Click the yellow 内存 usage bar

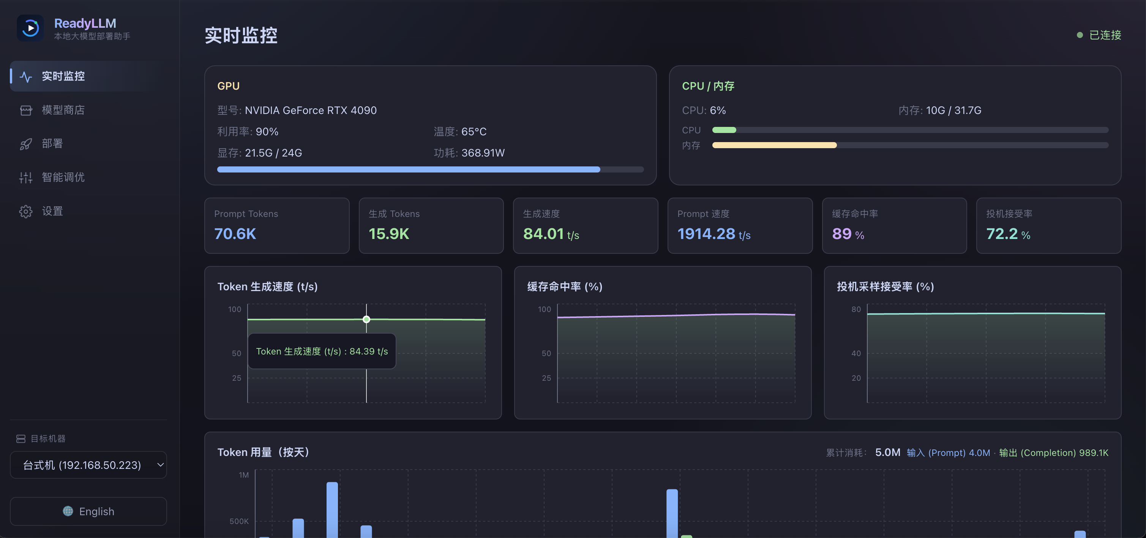tap(774, 145)
